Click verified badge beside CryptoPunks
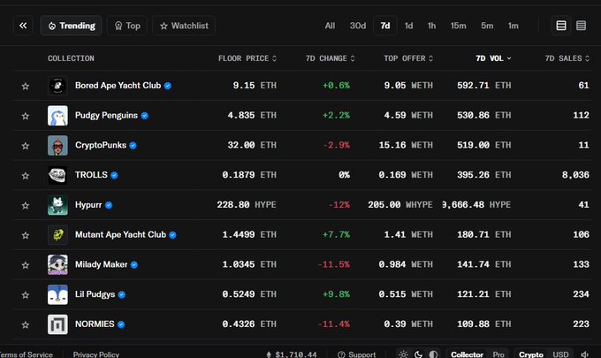Screen dimensions: 601x358 [x=133, y=146]
